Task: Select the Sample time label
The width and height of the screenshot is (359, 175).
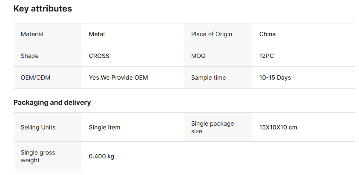Action: click(208, 77)
